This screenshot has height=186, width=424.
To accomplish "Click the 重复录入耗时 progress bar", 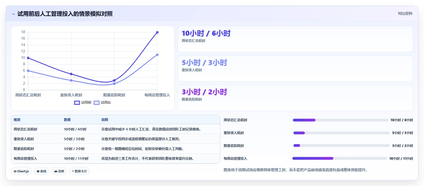I will pyautogui.click(x=341, y=133).
